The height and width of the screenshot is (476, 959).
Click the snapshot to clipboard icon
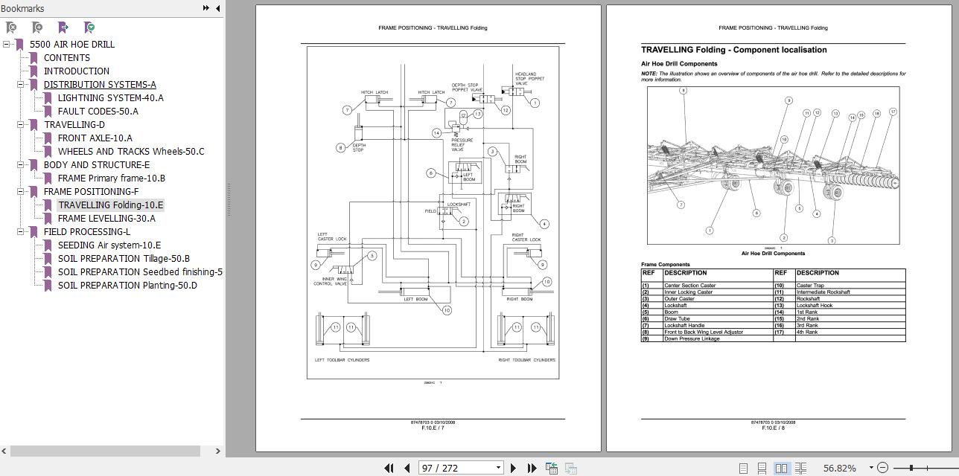[552, 468]
